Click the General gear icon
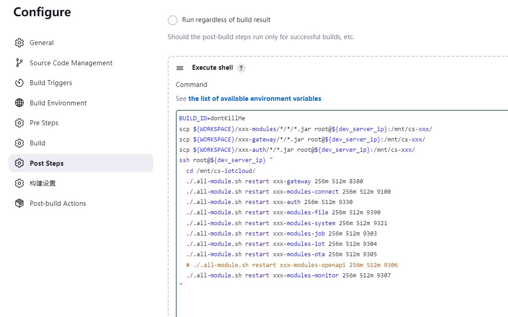This screenshot has width=508, height=317. 19,43
